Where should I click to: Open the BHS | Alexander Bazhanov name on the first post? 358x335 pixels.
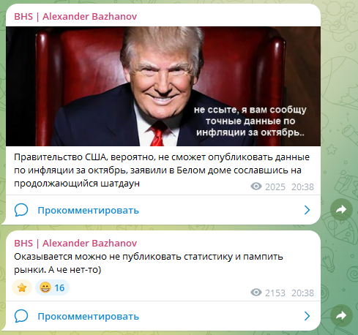(75, 17)
